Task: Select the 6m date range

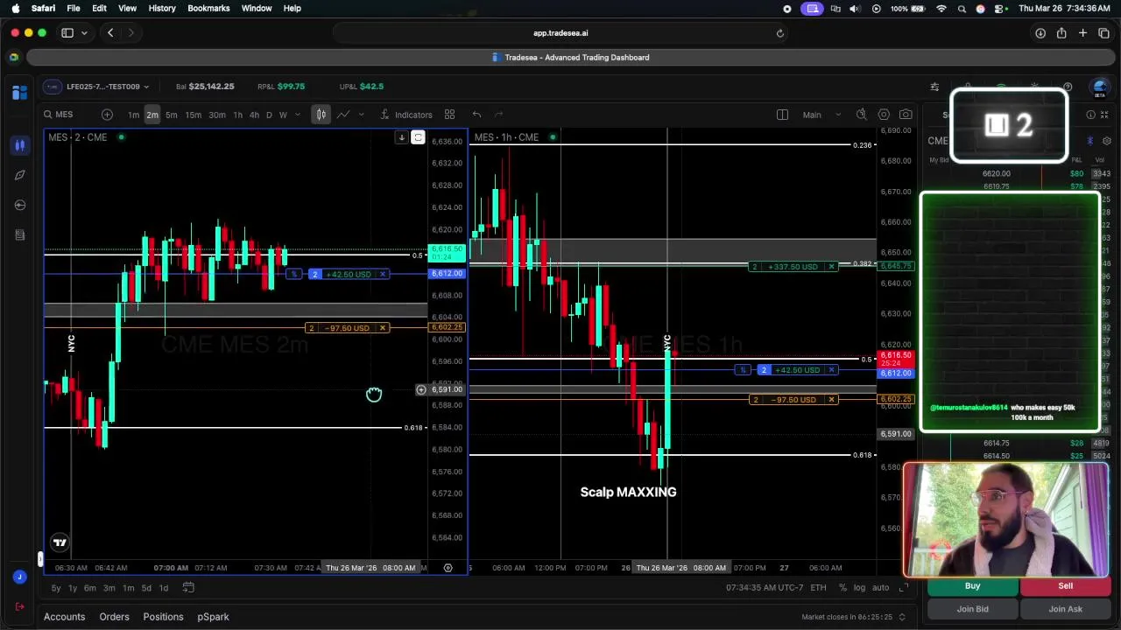Action: pos(90,588)
